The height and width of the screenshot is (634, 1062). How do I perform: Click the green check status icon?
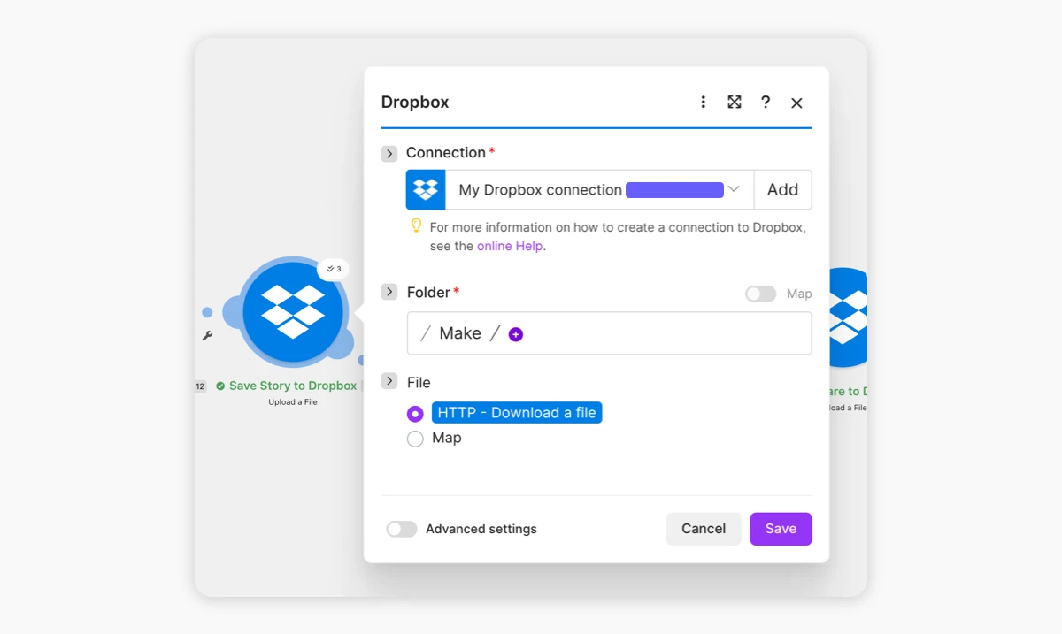click(220, 386)
